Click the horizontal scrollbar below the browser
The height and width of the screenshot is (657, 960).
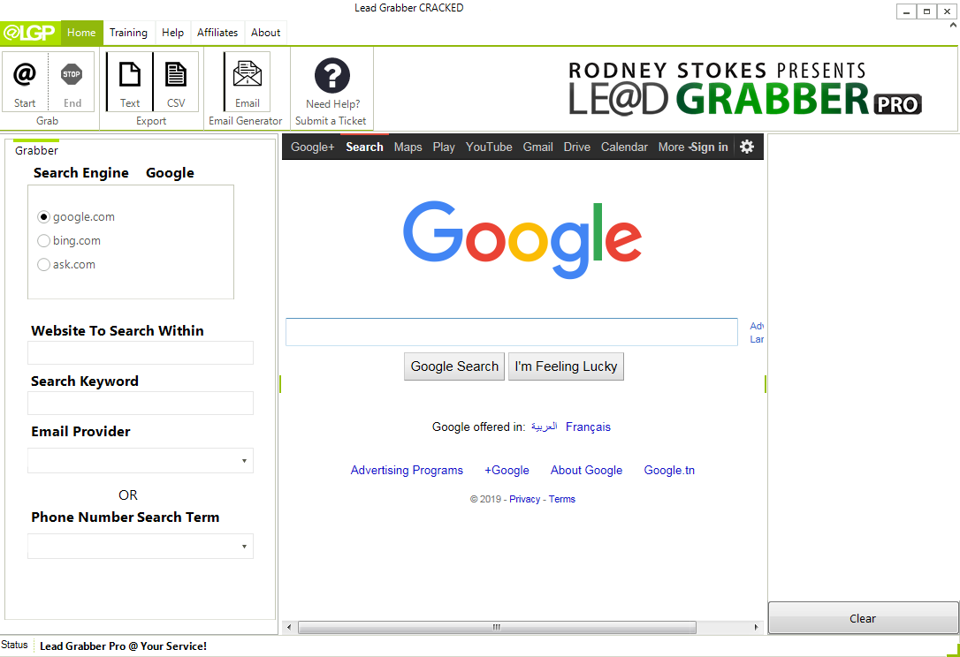(495, 627)
